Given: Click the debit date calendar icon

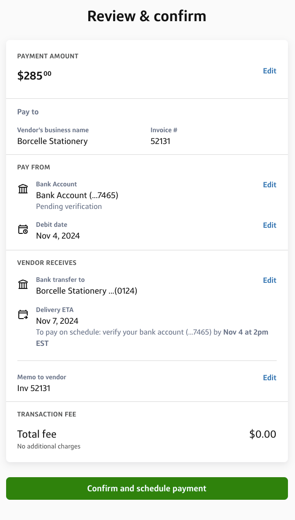Looking at the screenshot, I should [23, 230].
